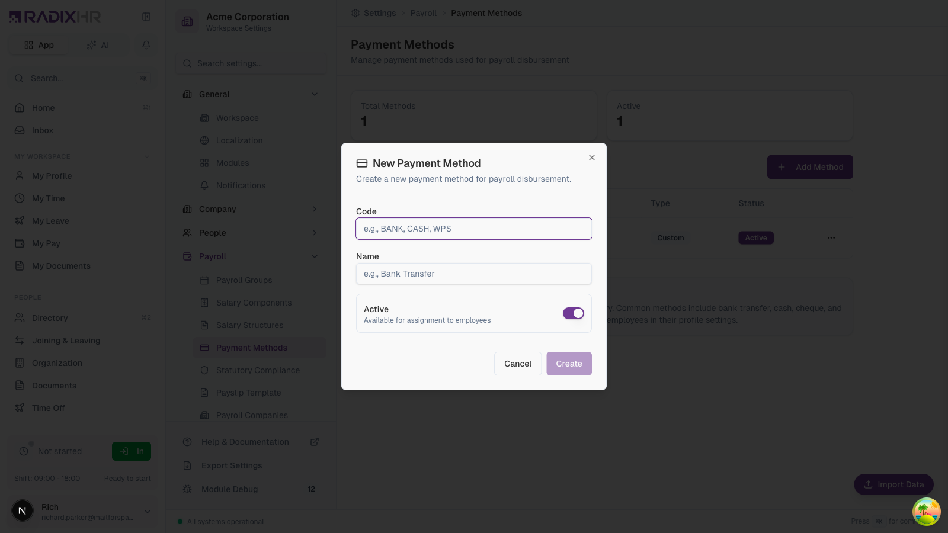Click the Modules grid icon

(x=204, y=163)
